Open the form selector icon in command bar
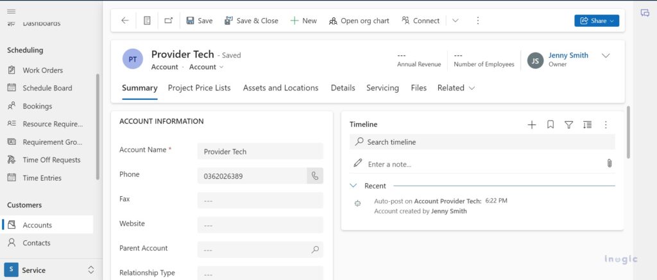This screenshot has height=280, width=657. 147,21
